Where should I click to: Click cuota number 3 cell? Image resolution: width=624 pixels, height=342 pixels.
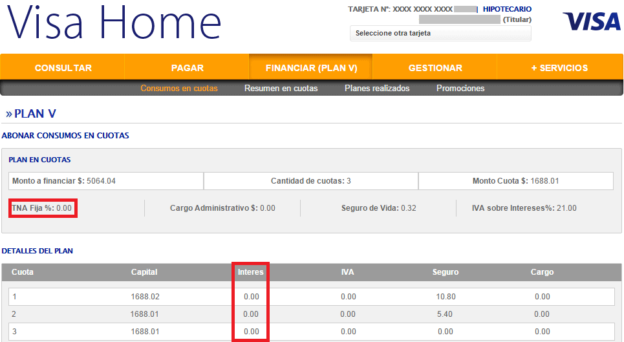[x=14, y=332]
